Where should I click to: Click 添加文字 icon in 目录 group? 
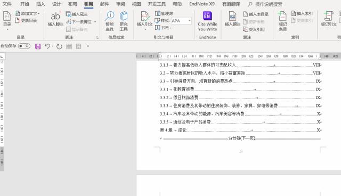coord(18,13)
